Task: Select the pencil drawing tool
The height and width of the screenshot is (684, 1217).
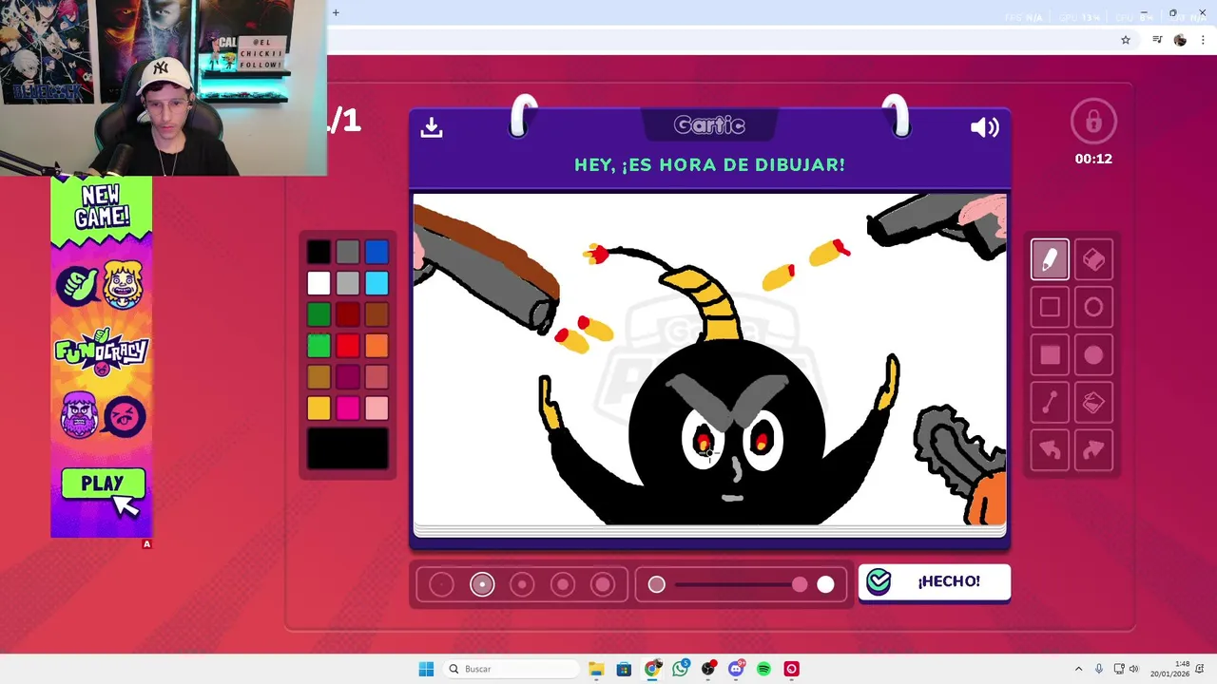Action: [1050, 259]
